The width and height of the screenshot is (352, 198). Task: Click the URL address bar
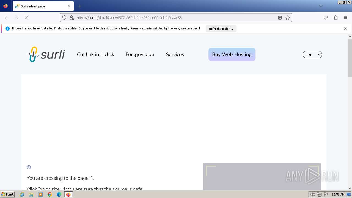tap(176, 18)
